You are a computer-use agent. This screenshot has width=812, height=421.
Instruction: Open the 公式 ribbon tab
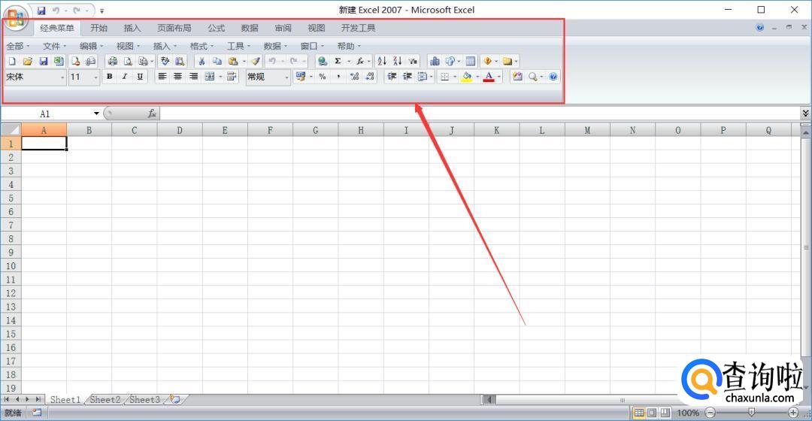pos(217,28)
